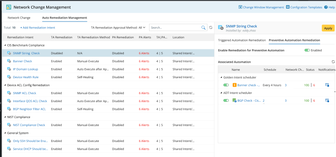This screenshot has width=336, height=157.
Task: Click the refresh icon beside the search box
Action: 211,27
